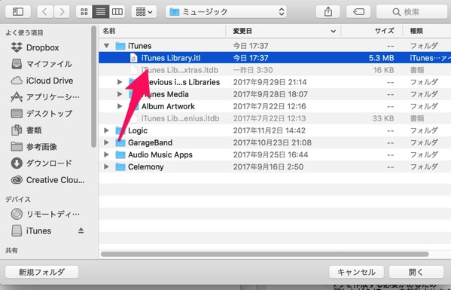Go forward with the right chevron button
Viewport: 451px width, 290px height.
62,12
